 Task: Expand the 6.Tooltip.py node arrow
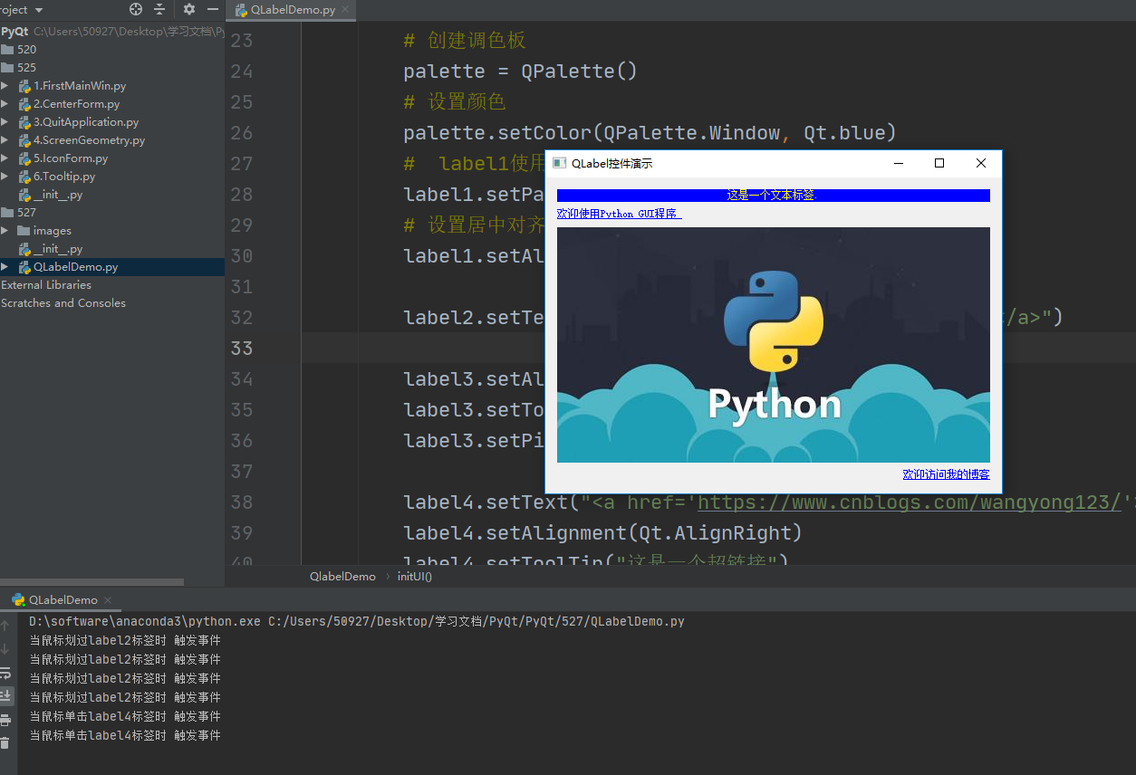click(5, 177)
